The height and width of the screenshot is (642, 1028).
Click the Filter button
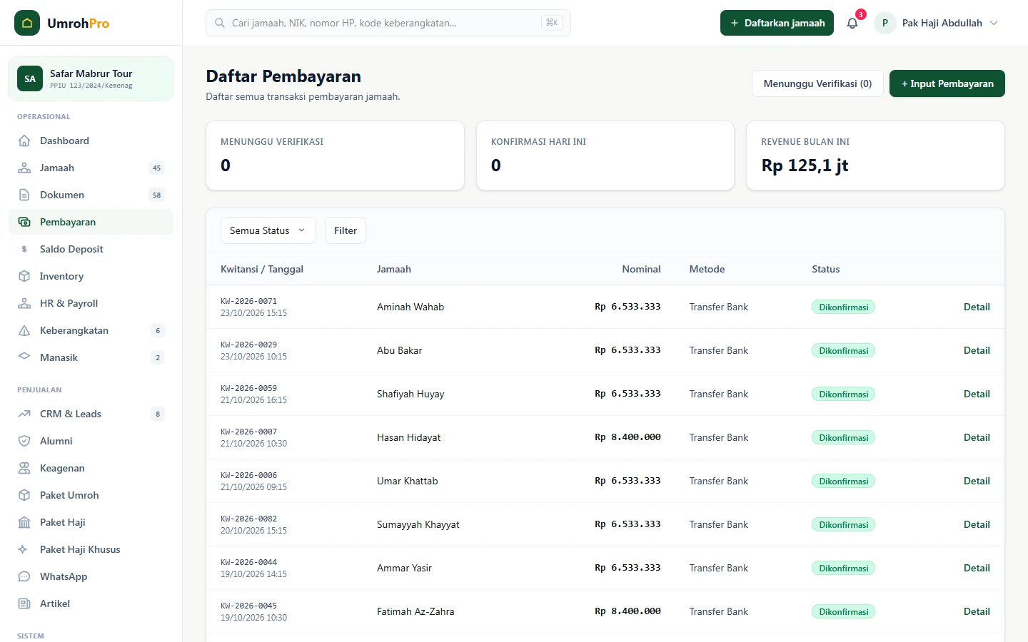[346, 230]
